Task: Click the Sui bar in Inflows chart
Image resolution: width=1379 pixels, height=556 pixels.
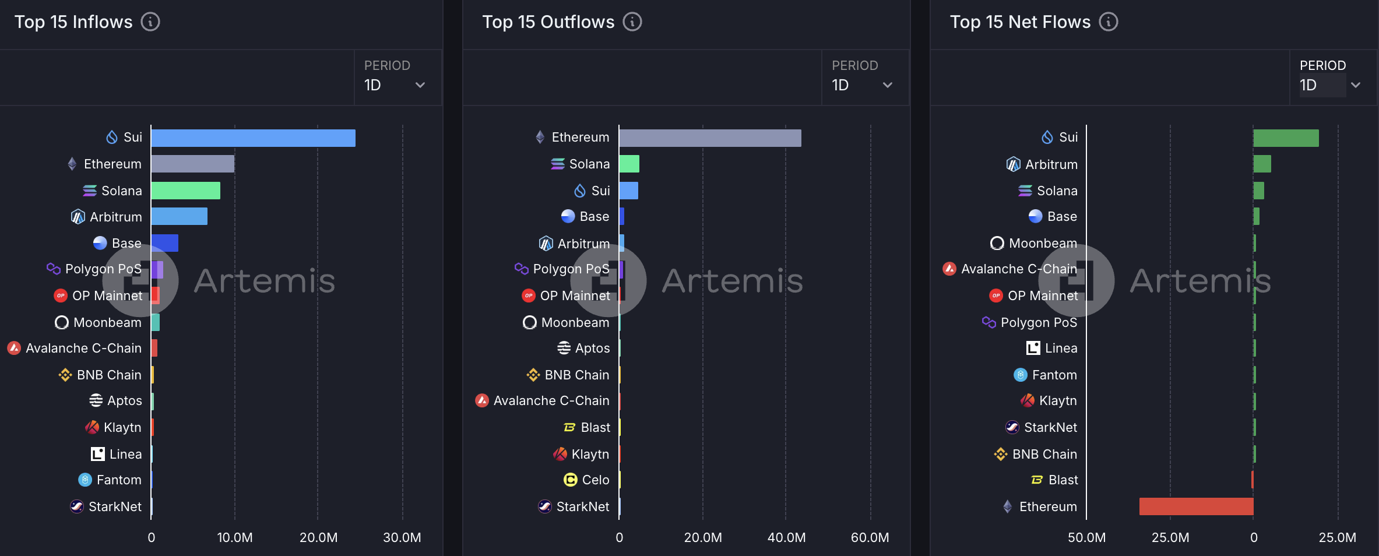Action: [x=253, y=138]
